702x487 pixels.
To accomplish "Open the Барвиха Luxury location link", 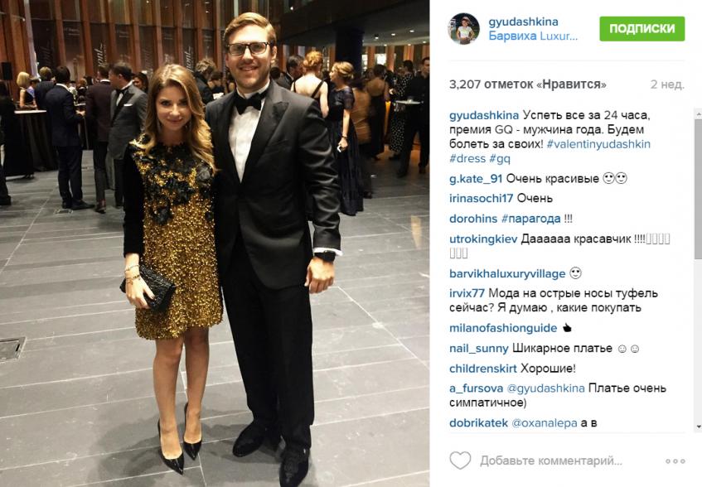I will click(533, 36).
